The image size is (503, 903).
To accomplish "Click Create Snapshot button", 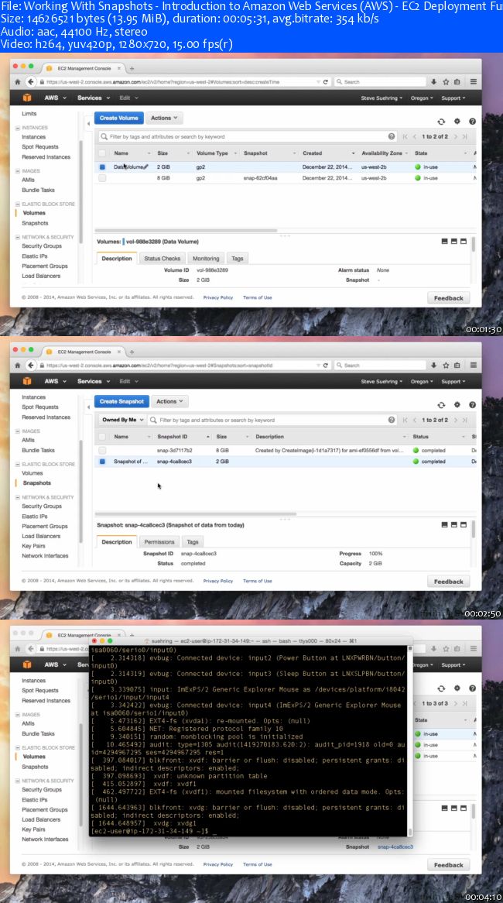I will click(x=121, y=401).
